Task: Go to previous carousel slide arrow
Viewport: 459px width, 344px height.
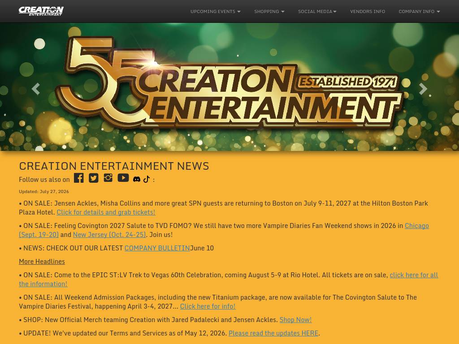Action: pos(36,89)
